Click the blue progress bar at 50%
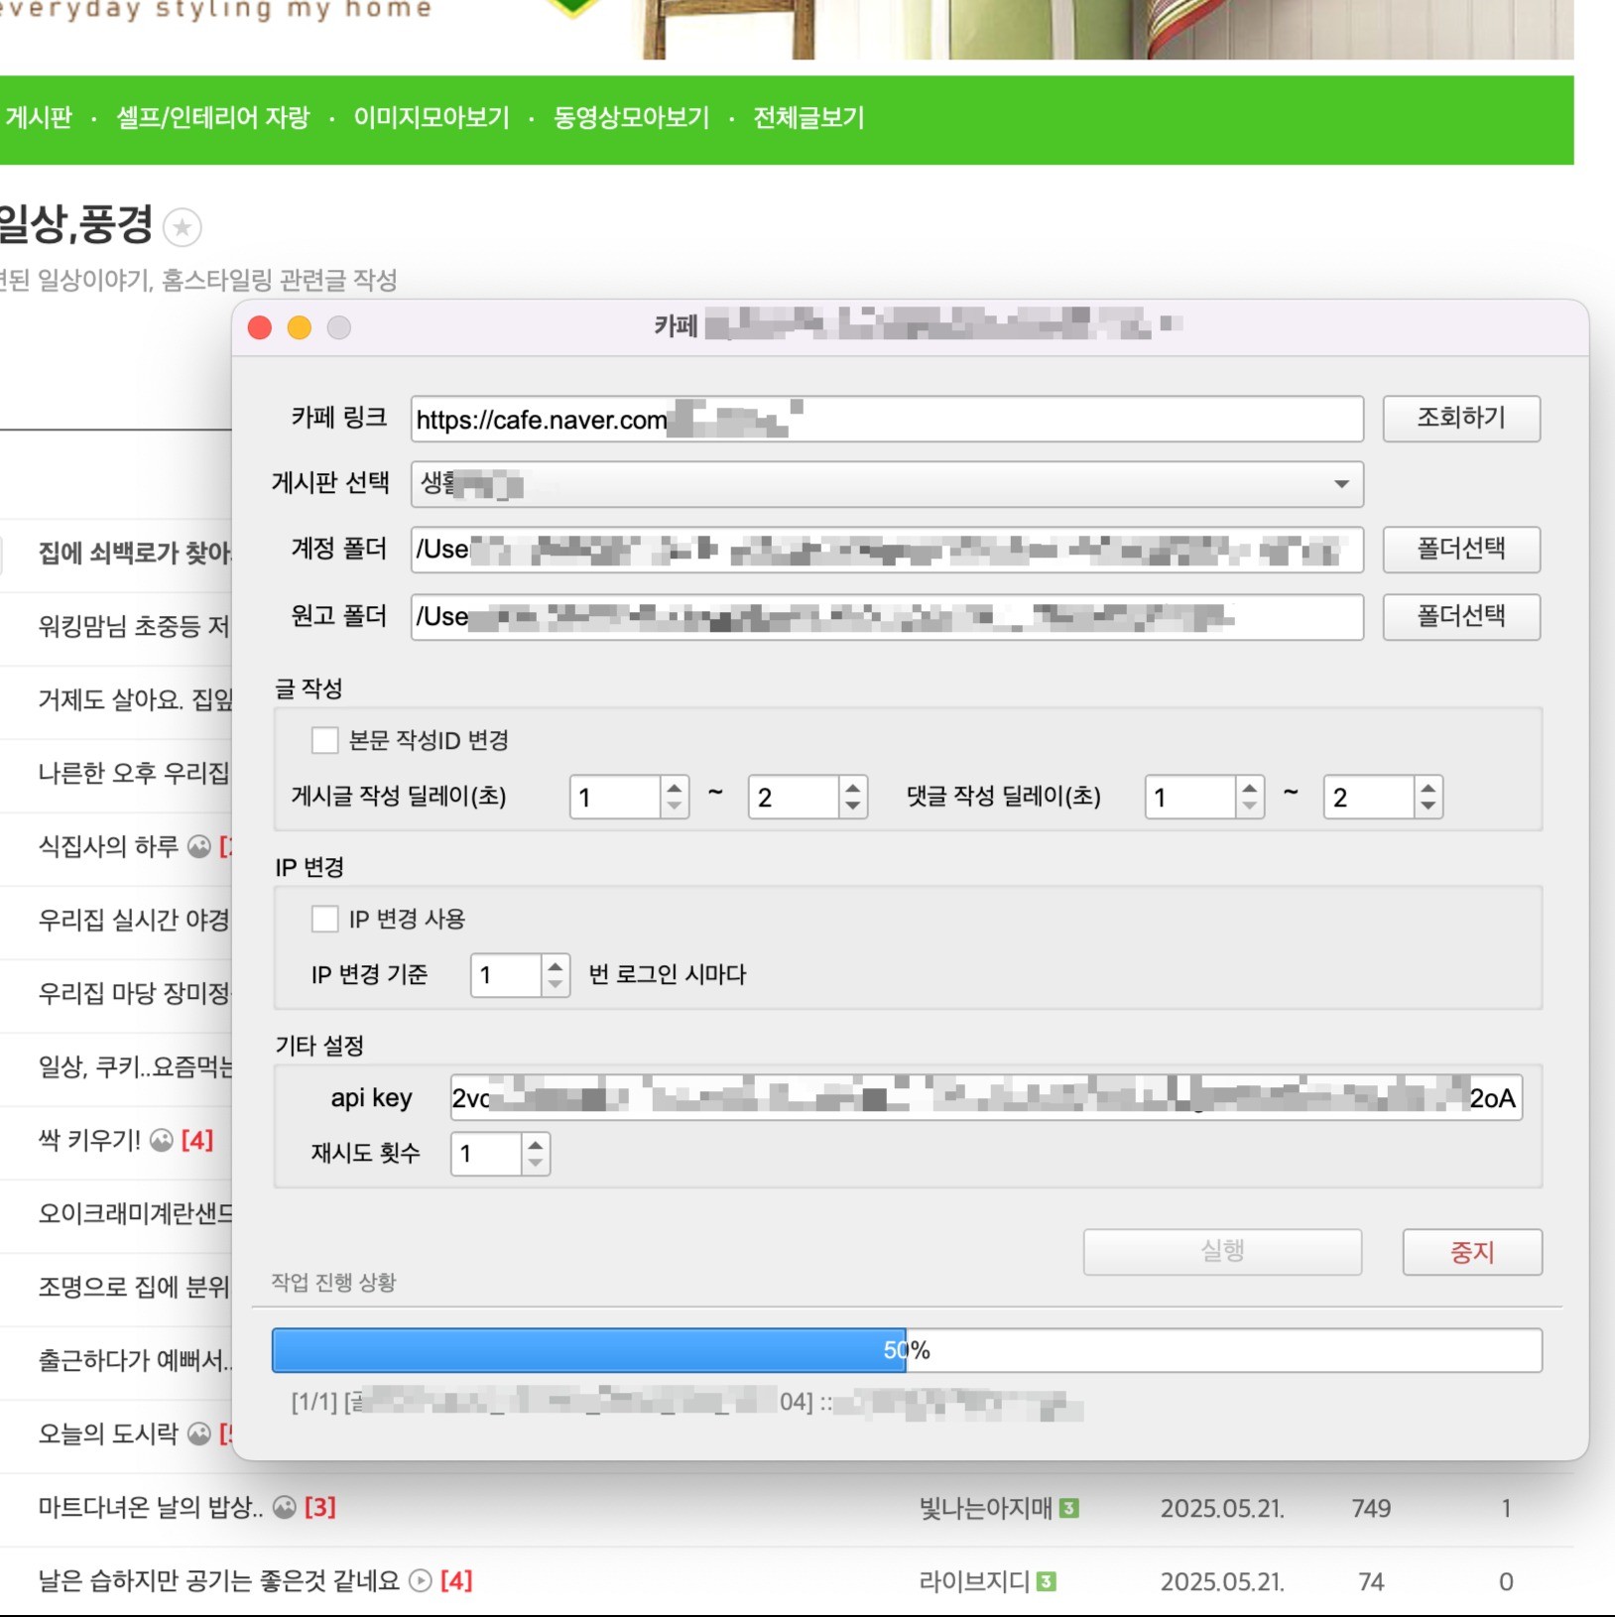The image size is (1615, 1617). 588,1350
